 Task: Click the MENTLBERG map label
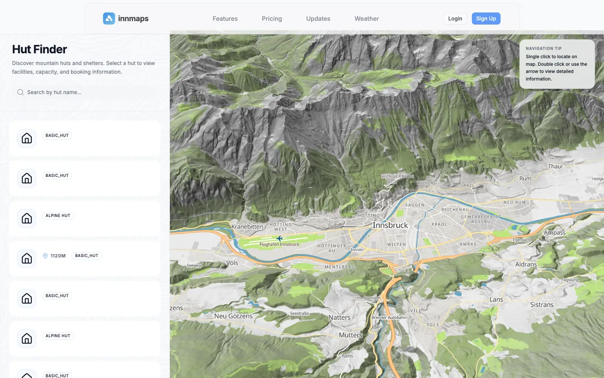coord(340,267)
